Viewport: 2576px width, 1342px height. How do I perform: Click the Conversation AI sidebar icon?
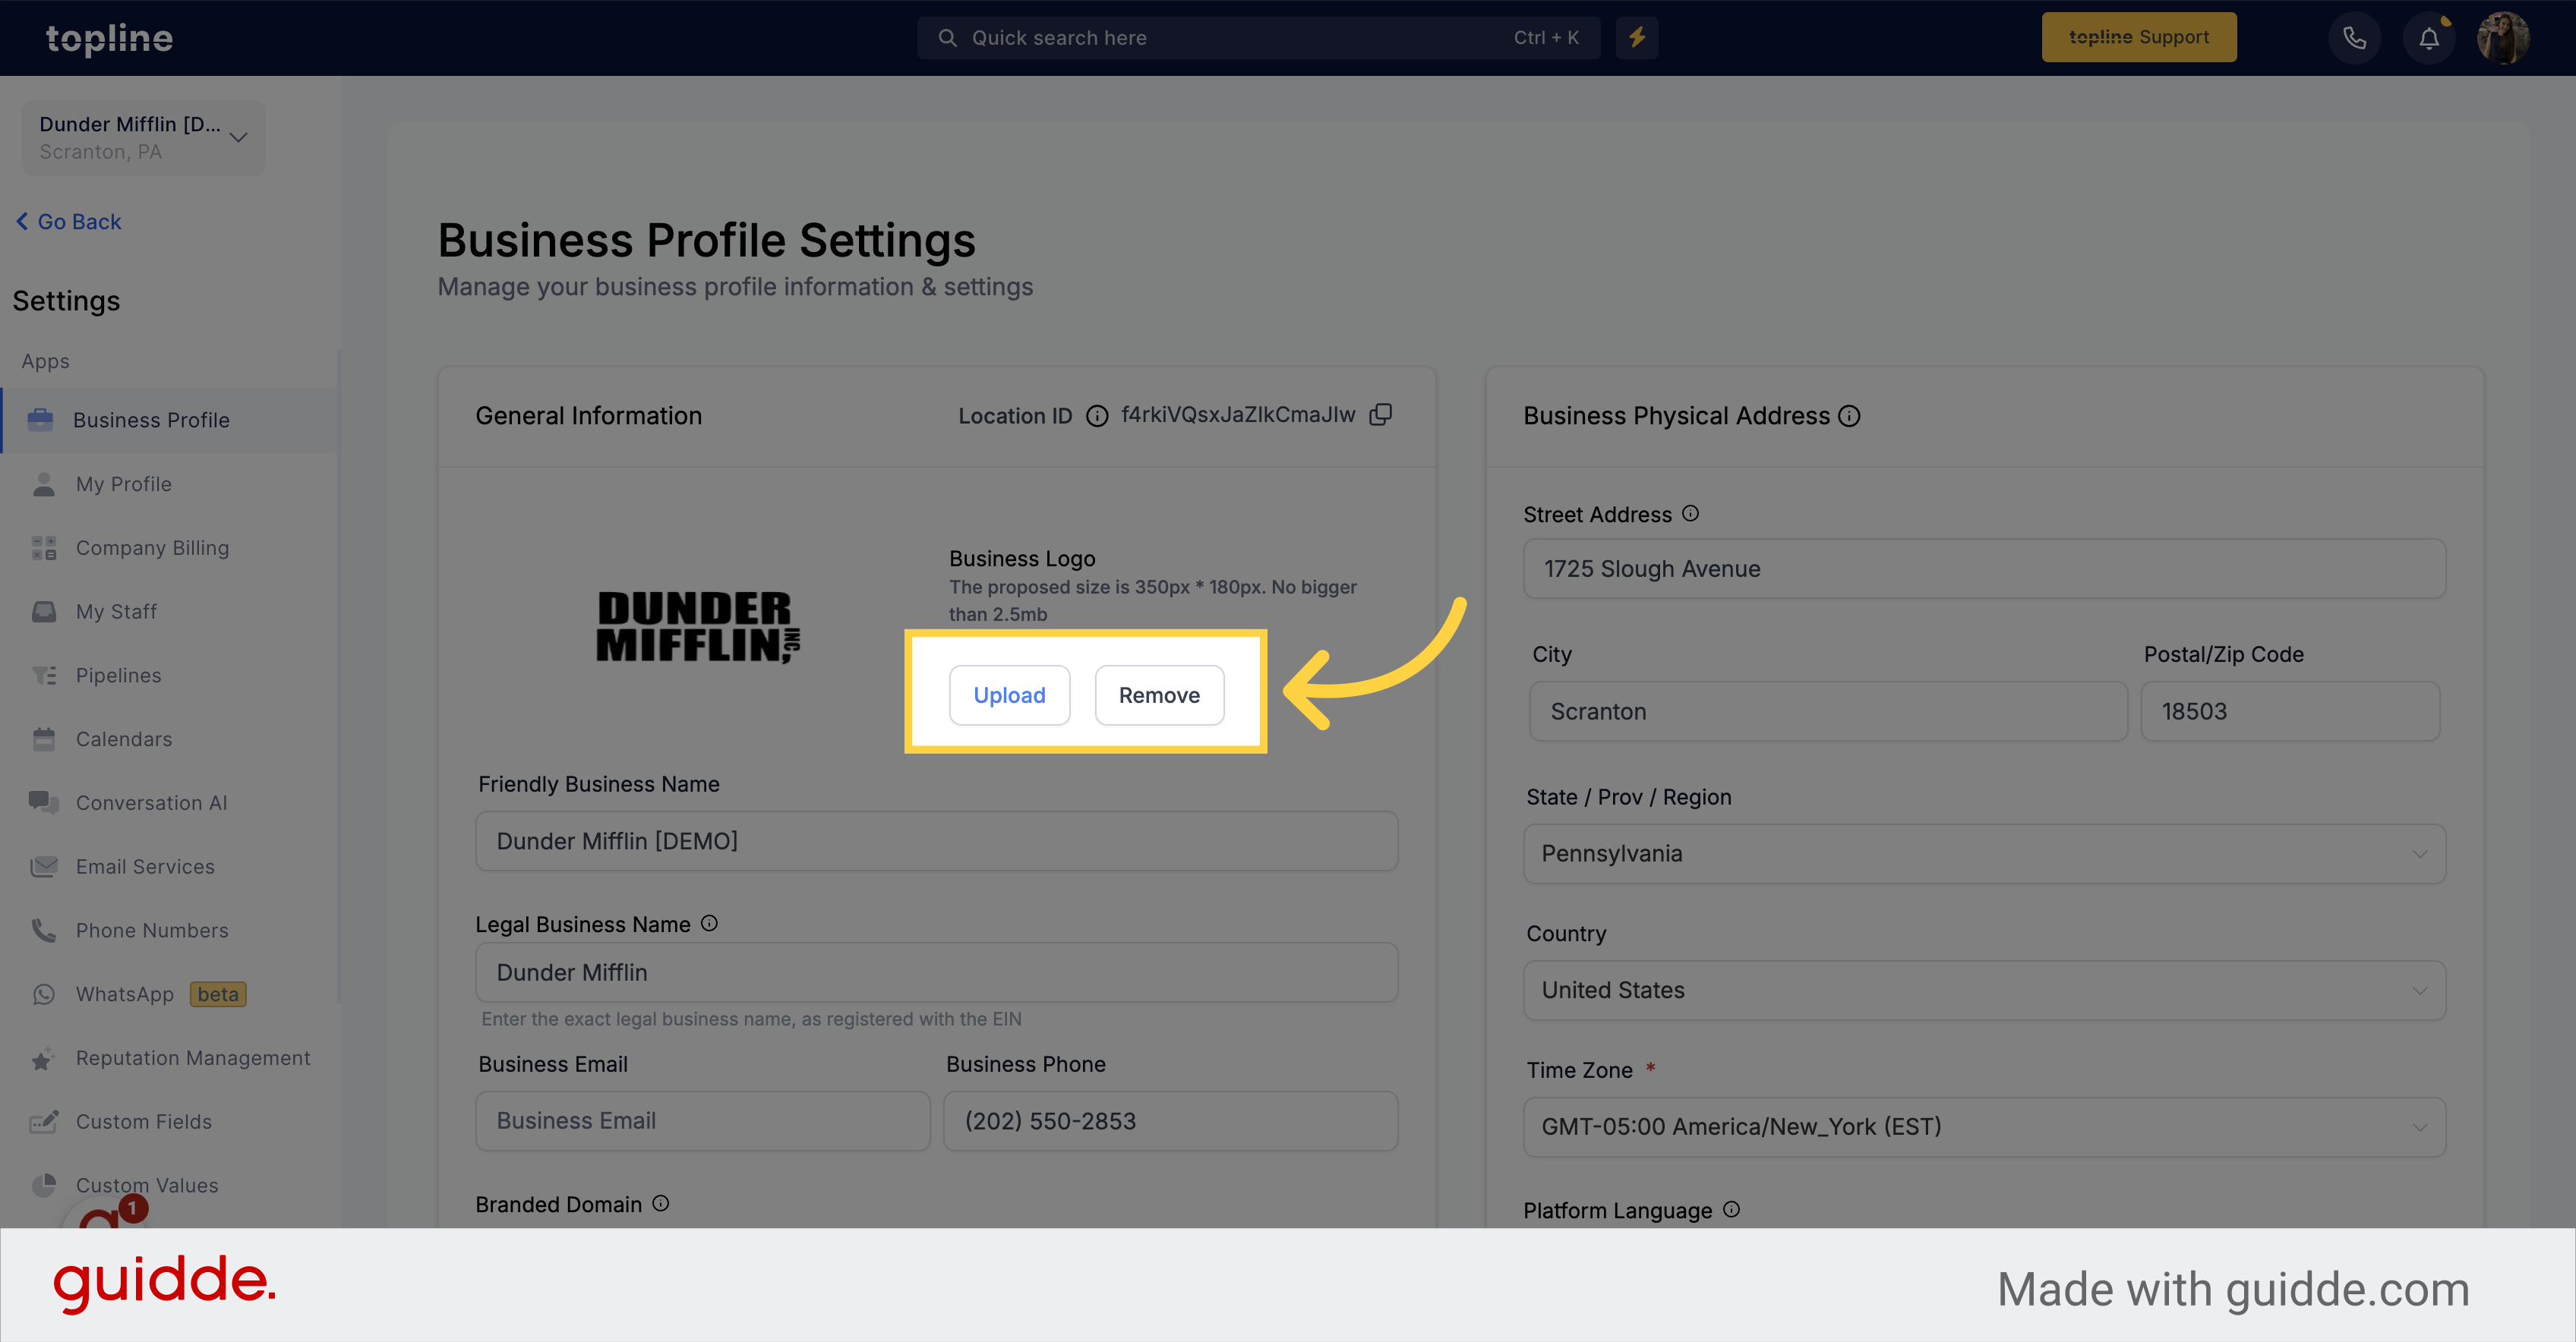point(43,802)
